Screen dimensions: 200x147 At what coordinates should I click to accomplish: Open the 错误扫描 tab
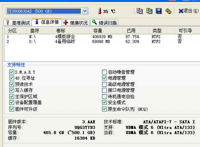(x=104, y=23)
